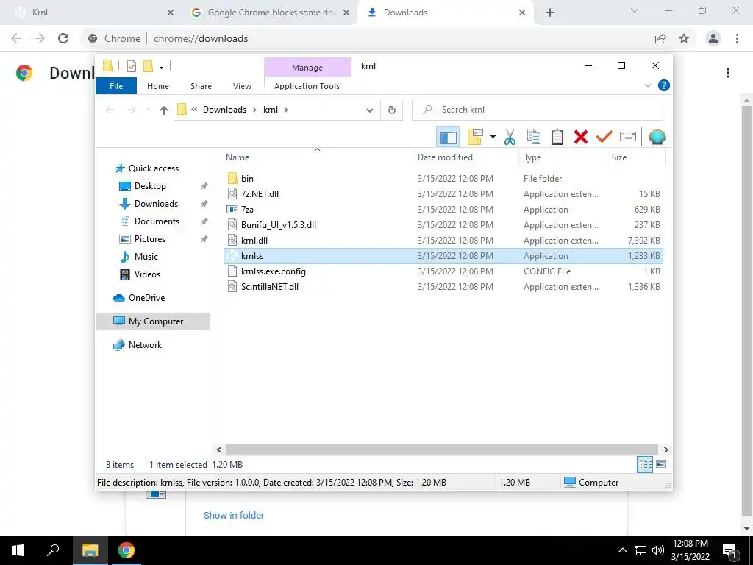The height and width of the screenshot is (565, 753).
Task: Select the krnl.dll file
Action: point(443,241)
